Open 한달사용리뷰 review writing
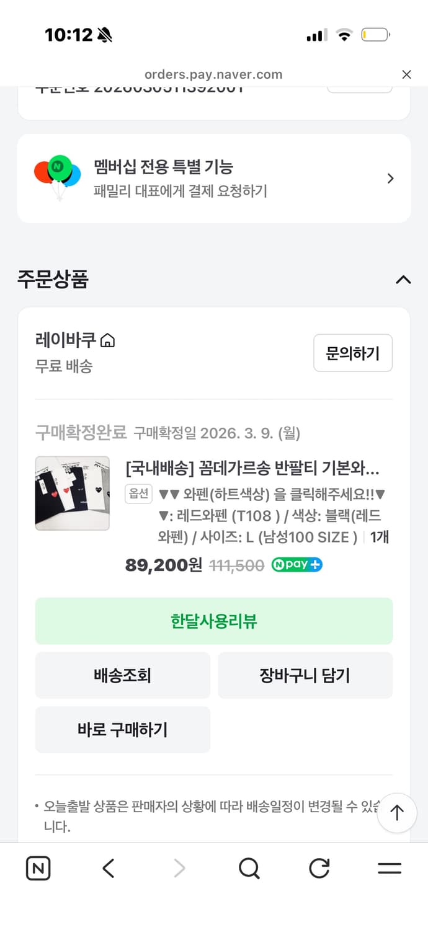The width and height of the screenshot is (428, 930). (214, 621)
